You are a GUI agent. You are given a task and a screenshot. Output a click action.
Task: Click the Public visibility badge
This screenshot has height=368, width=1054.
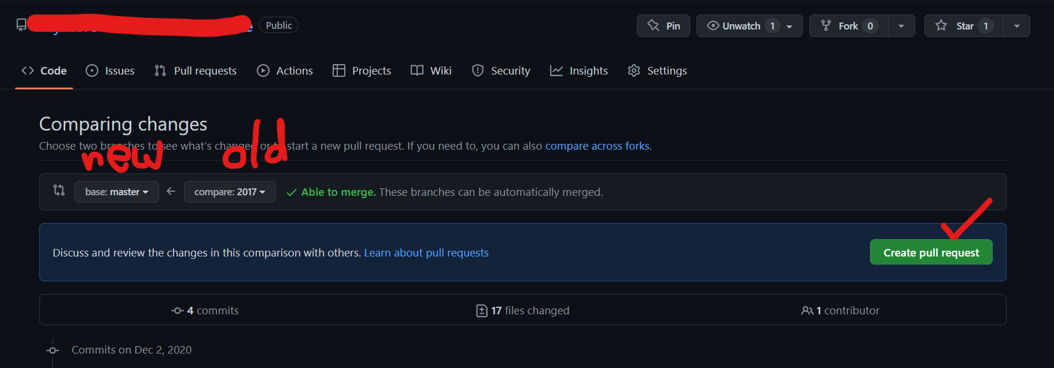coord(279,25)
